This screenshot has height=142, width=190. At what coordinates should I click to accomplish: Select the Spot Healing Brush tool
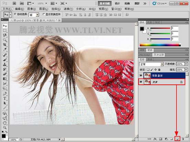click(5, 55)
